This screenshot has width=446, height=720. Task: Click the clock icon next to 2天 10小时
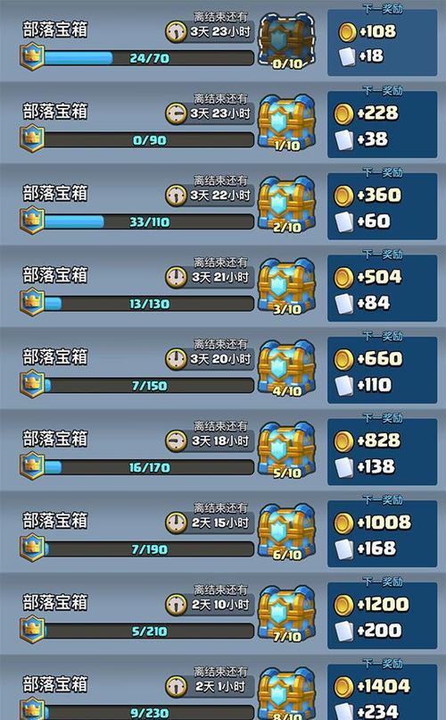point(176,605)
